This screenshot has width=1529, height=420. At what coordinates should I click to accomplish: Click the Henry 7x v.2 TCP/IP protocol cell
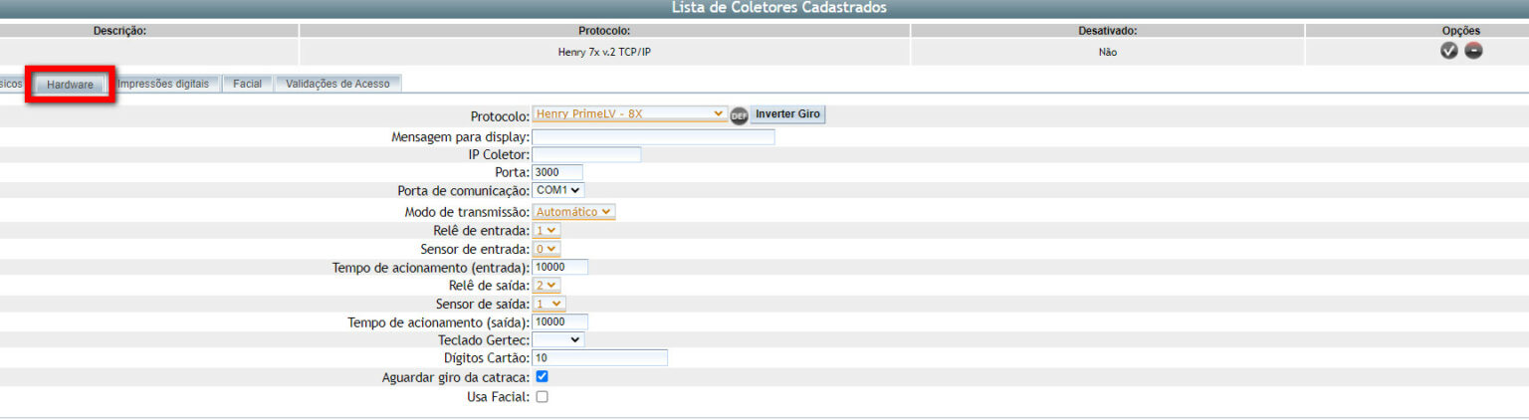(x=604, y=52)
